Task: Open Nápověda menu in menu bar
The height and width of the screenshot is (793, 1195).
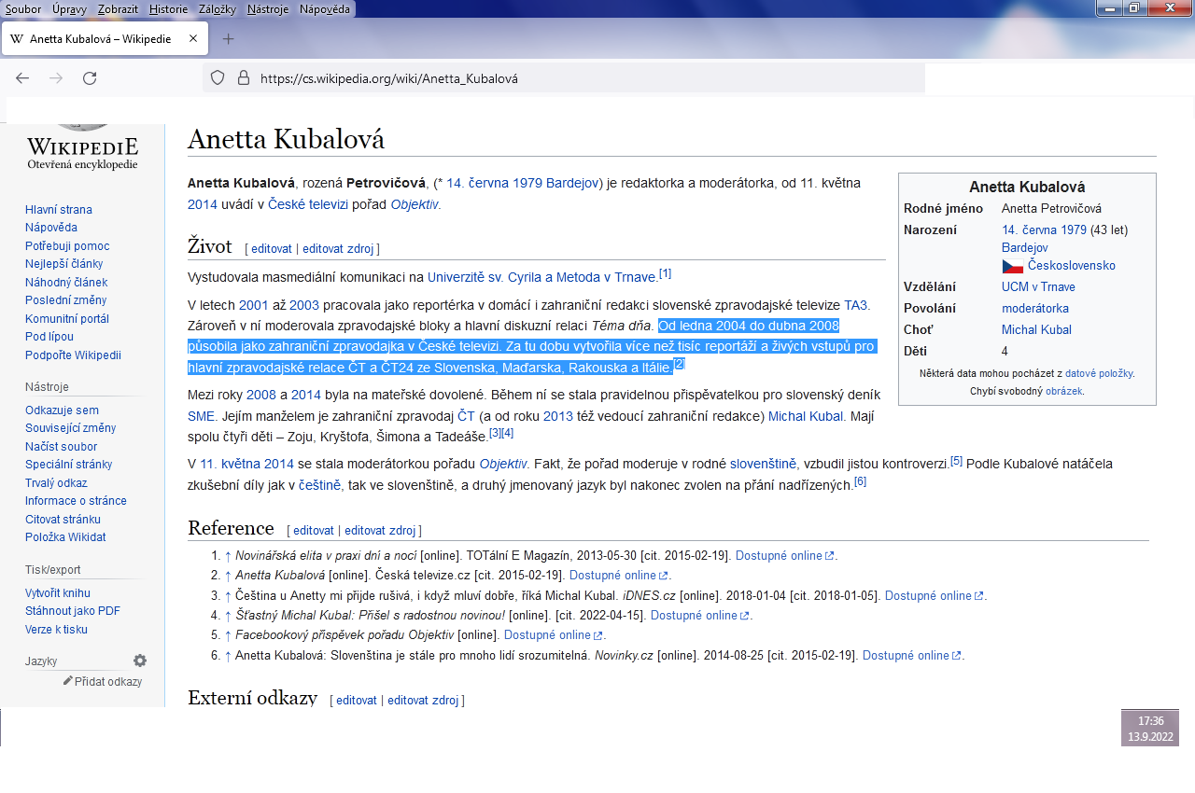Action: point(325,8)
